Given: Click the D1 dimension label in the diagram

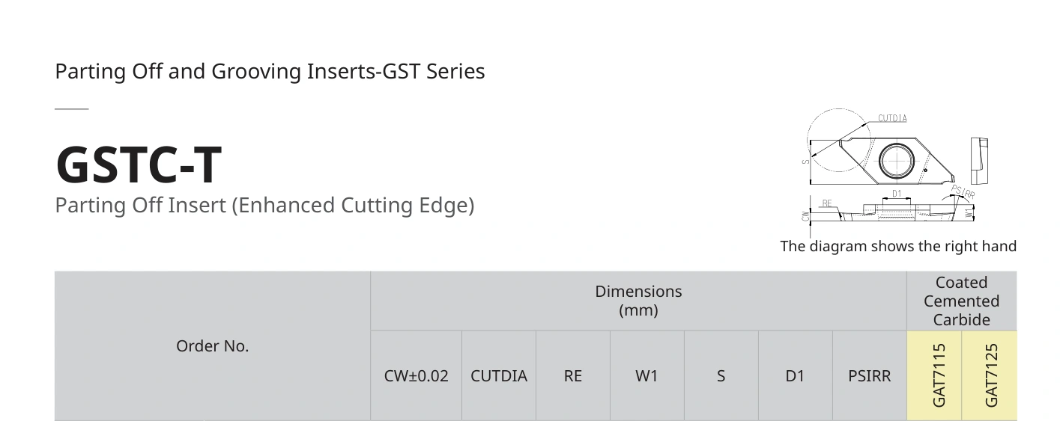Looking at the screenshot, I should click(897, 194).
